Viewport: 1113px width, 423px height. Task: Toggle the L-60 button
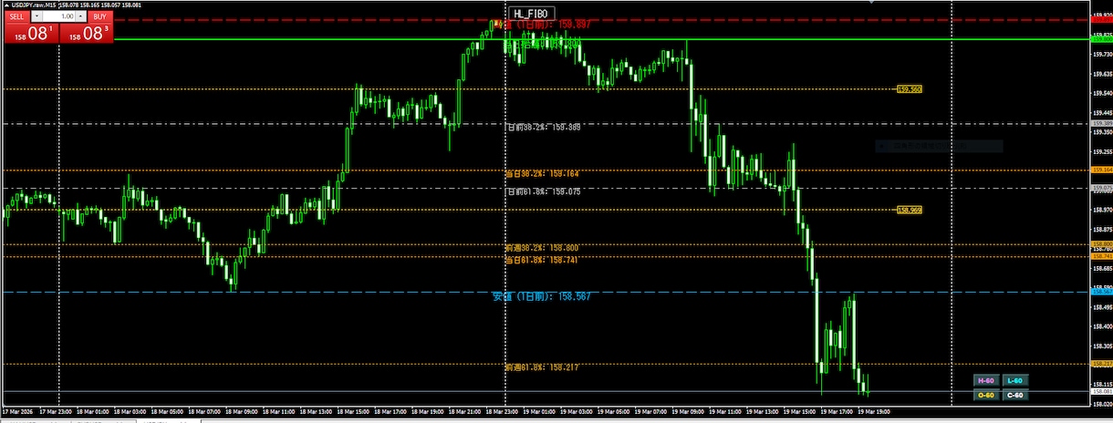coord(1015,380)
